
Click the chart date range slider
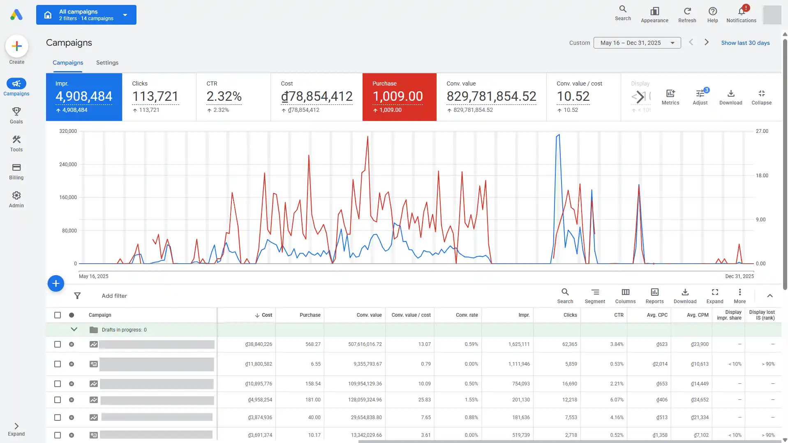click(x=416, y=271)
